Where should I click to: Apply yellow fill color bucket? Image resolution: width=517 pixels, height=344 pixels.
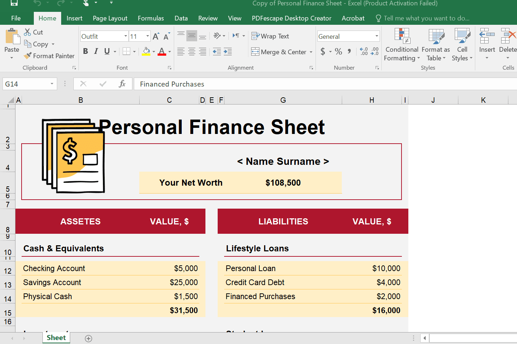(146, 51)
